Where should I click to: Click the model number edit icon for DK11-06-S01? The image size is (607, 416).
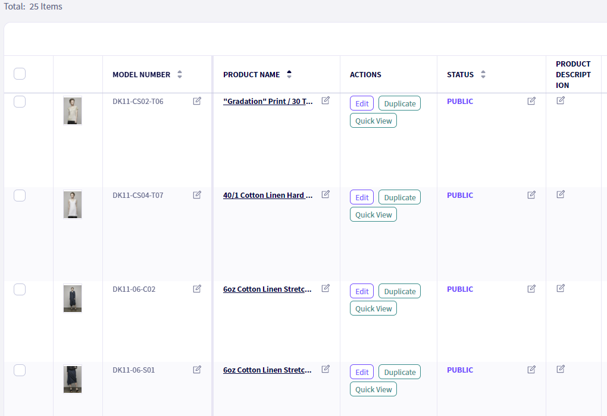coord(197,370)
